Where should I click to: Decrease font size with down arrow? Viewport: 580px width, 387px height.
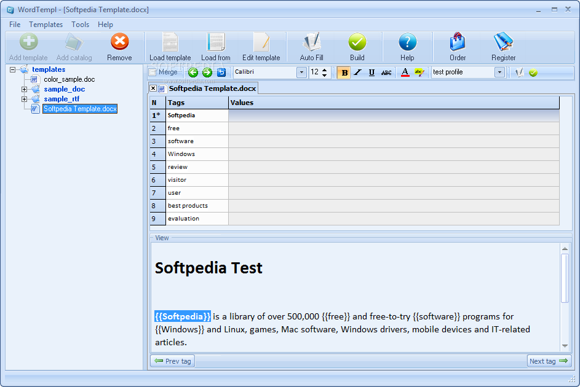click(x=324, y=76)
